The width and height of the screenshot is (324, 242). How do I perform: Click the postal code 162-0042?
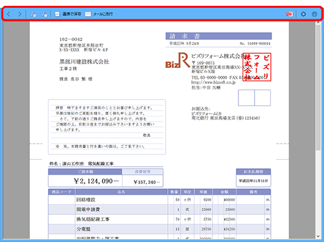[71, 39]
